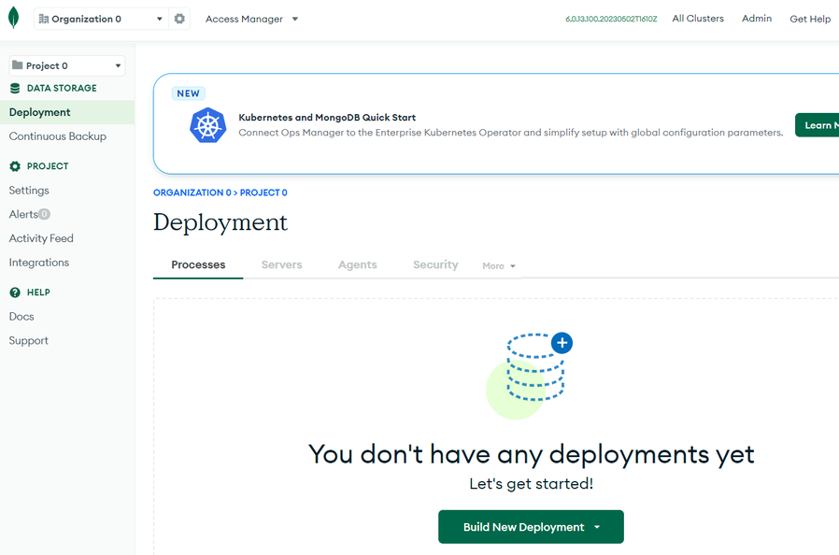The image size is (839, 555).
Task: Expand the More tab dropdown
Action: click(499, 266)
